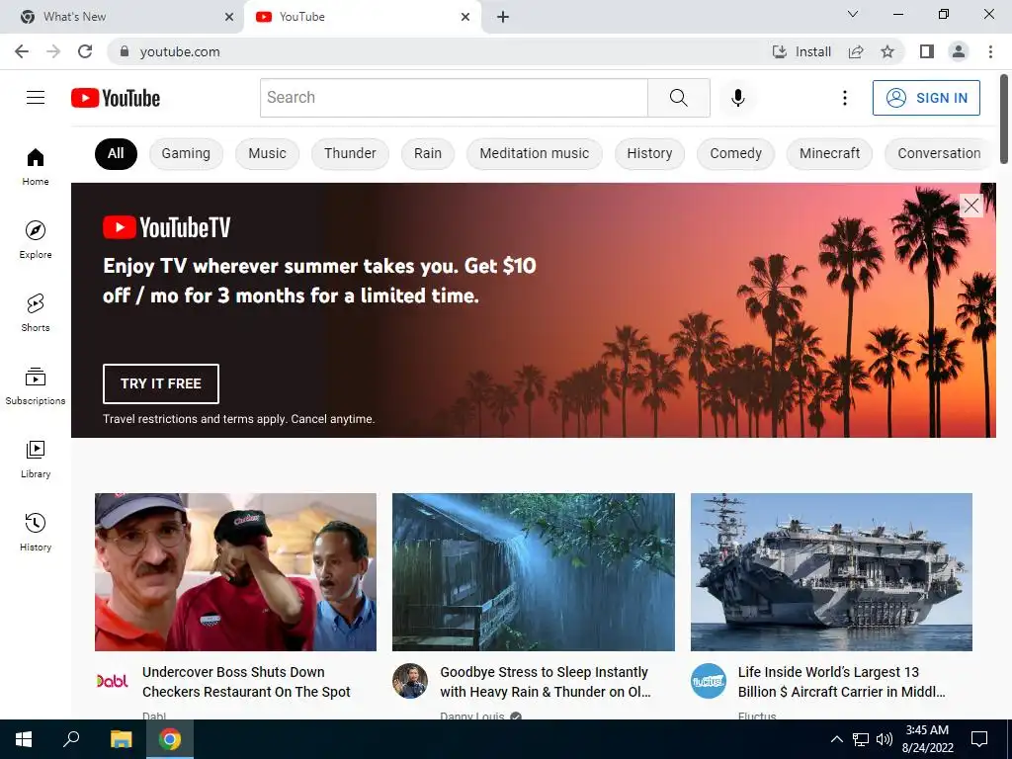
Task: View site info padlock icon
Action: [125, 51]
